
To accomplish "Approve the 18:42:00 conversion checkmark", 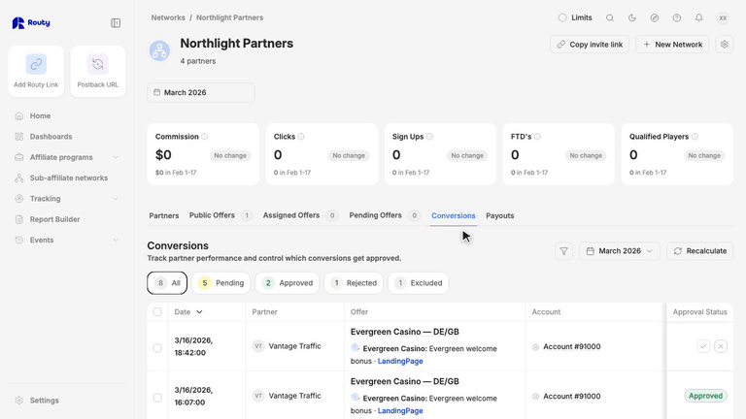I will (x=703, y=346).
